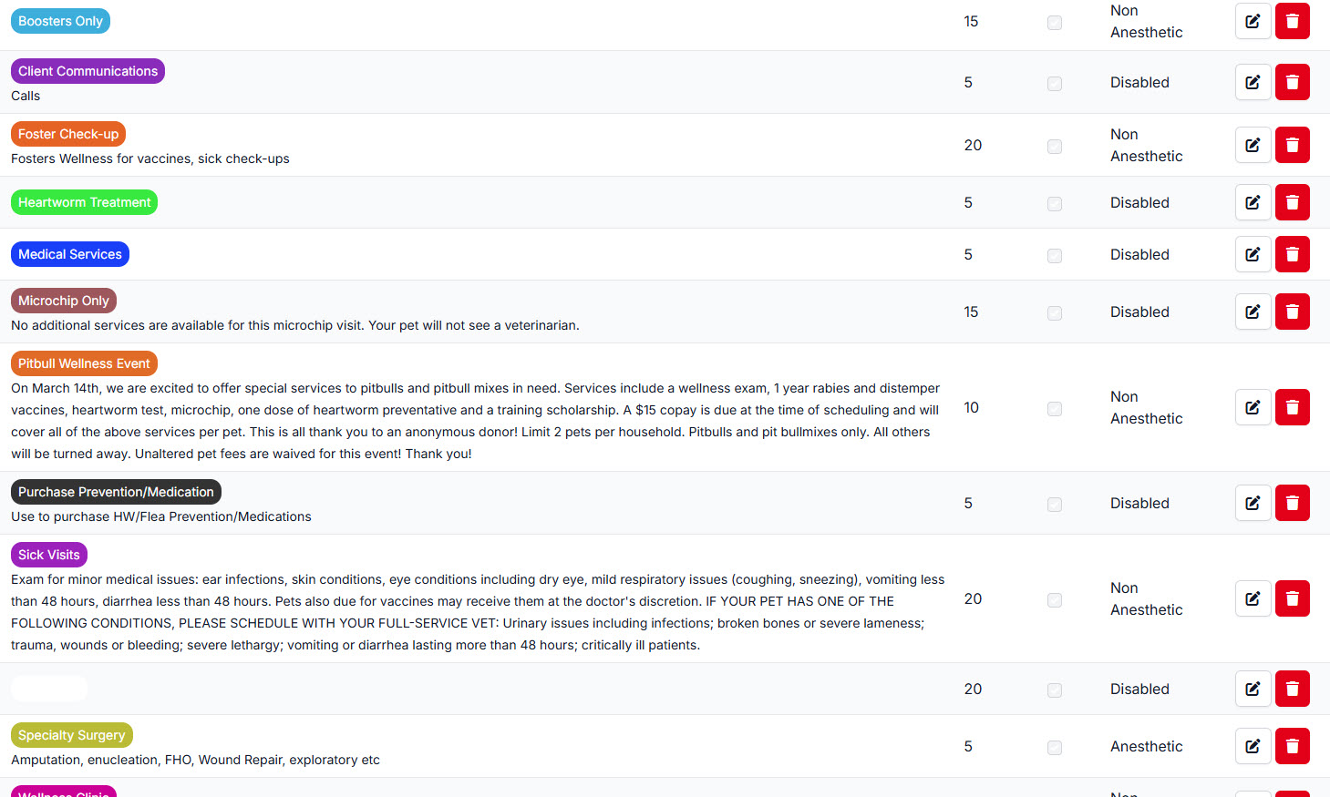
Task: Edit the Specialty Surgery entry
Action: pos(1253,746)
